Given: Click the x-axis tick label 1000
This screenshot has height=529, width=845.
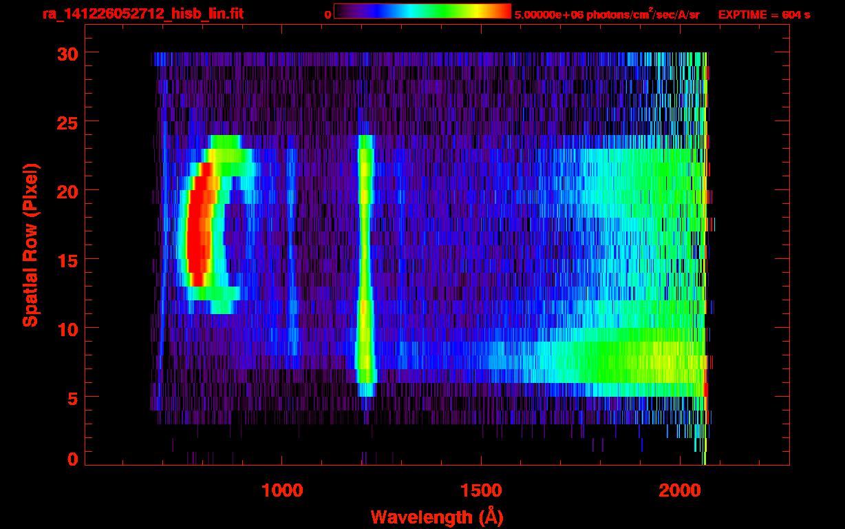Looking at the screenshot, I should pyautogui.click(x=283, y=490).
